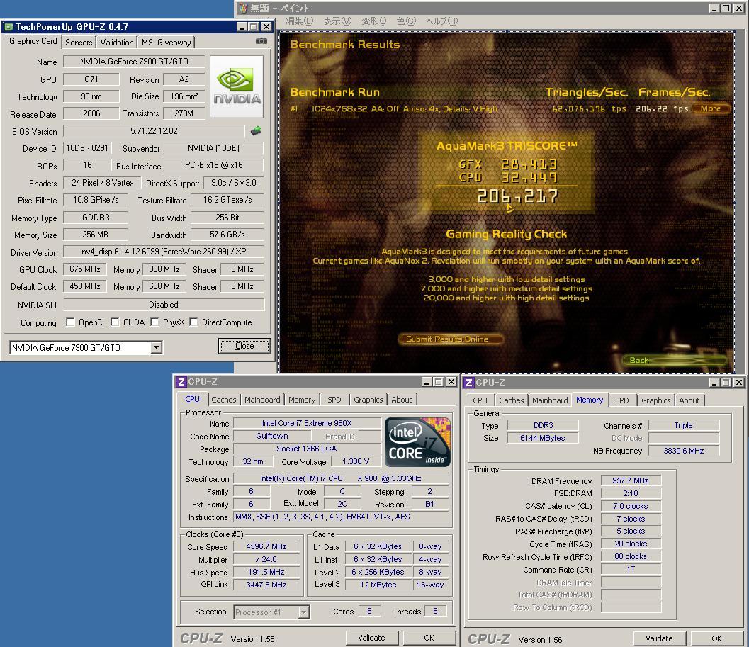Screen dimensions: 749x647
Task: Click the Bus Speed value 191.5 MHz
Action: [266, 572]
